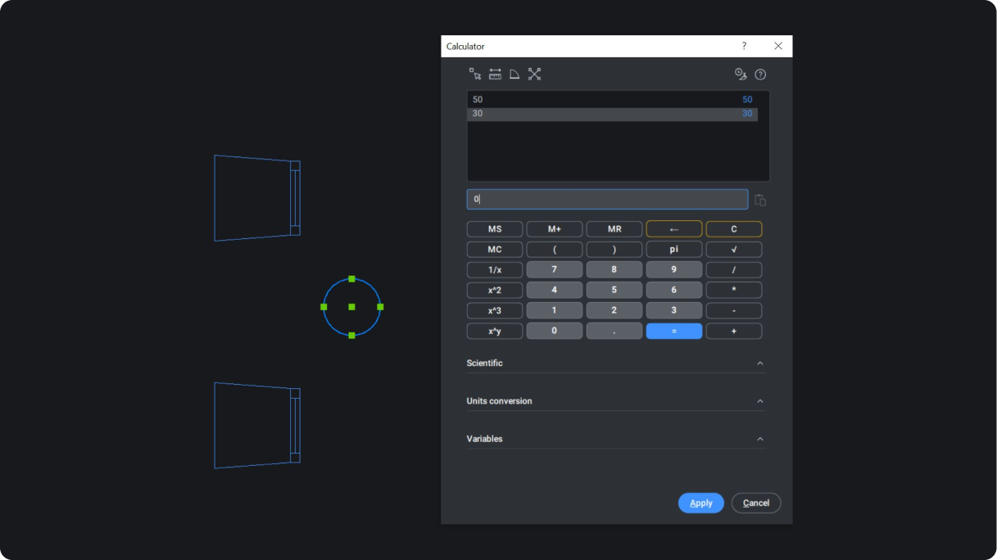Click the MC memory clear button

coord(495,250)
